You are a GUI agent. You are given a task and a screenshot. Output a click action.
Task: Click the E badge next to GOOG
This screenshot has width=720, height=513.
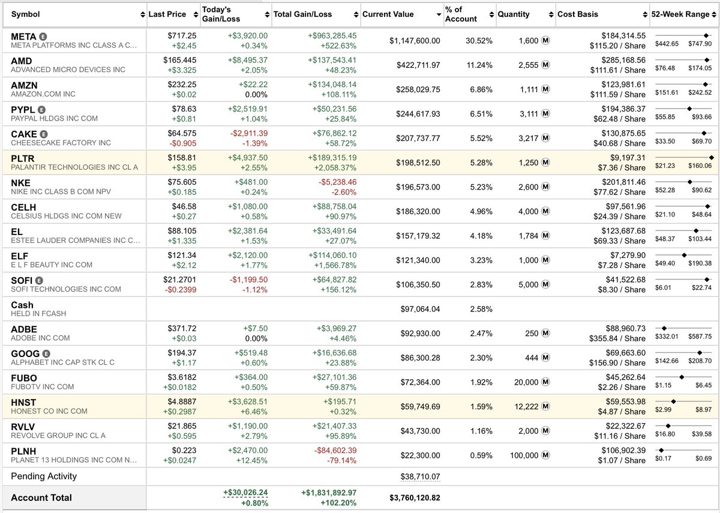point(47,353)
